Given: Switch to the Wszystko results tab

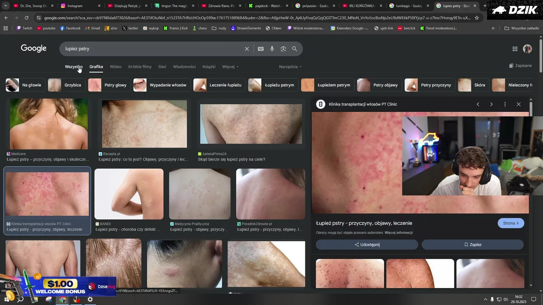Looking at the screenshot, I should click(74, 67).
